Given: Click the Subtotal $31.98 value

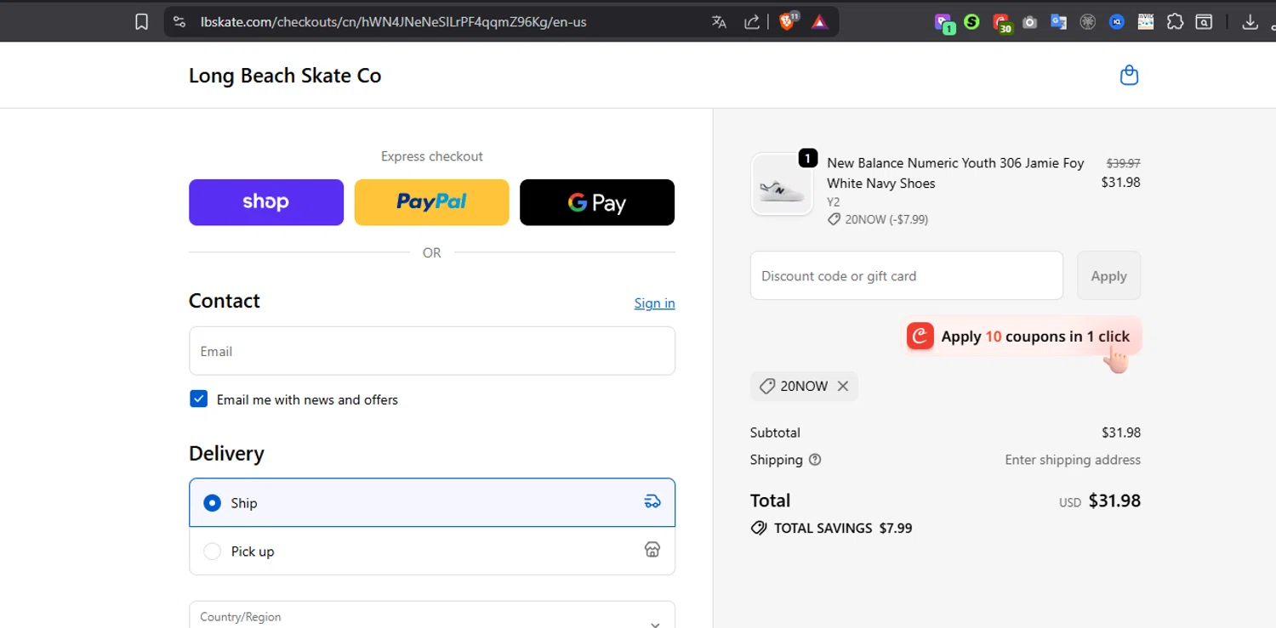Looking at the screenshot, I should 1121,433.
